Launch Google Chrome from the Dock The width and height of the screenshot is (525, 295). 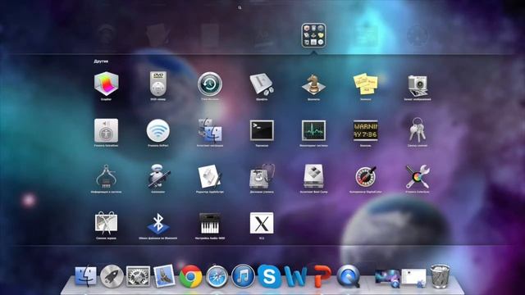(190, 277)
